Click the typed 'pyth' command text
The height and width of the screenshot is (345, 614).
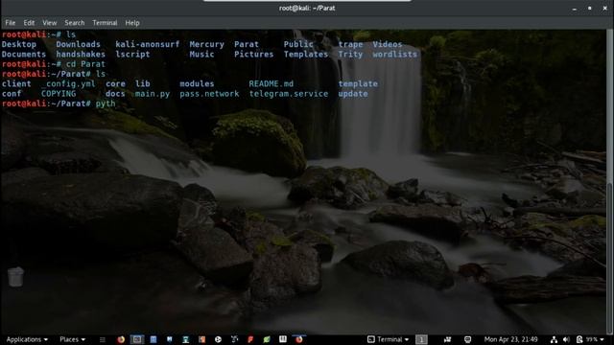106,103
